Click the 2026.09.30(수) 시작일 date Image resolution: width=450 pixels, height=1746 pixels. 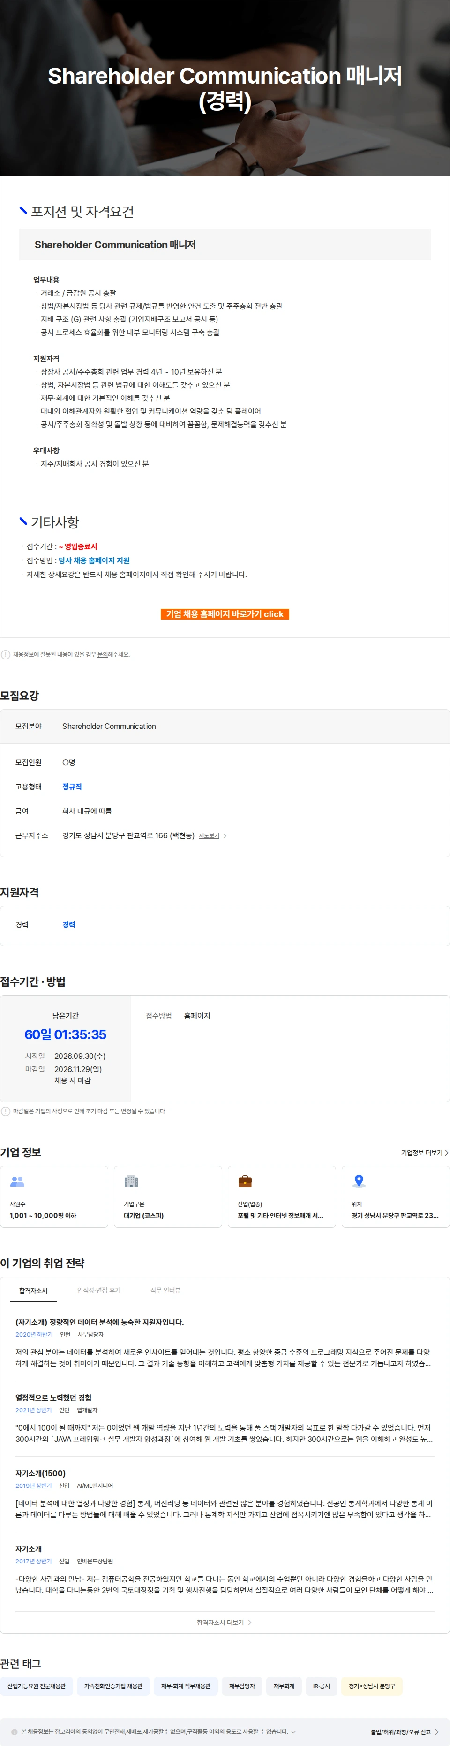80,1056
